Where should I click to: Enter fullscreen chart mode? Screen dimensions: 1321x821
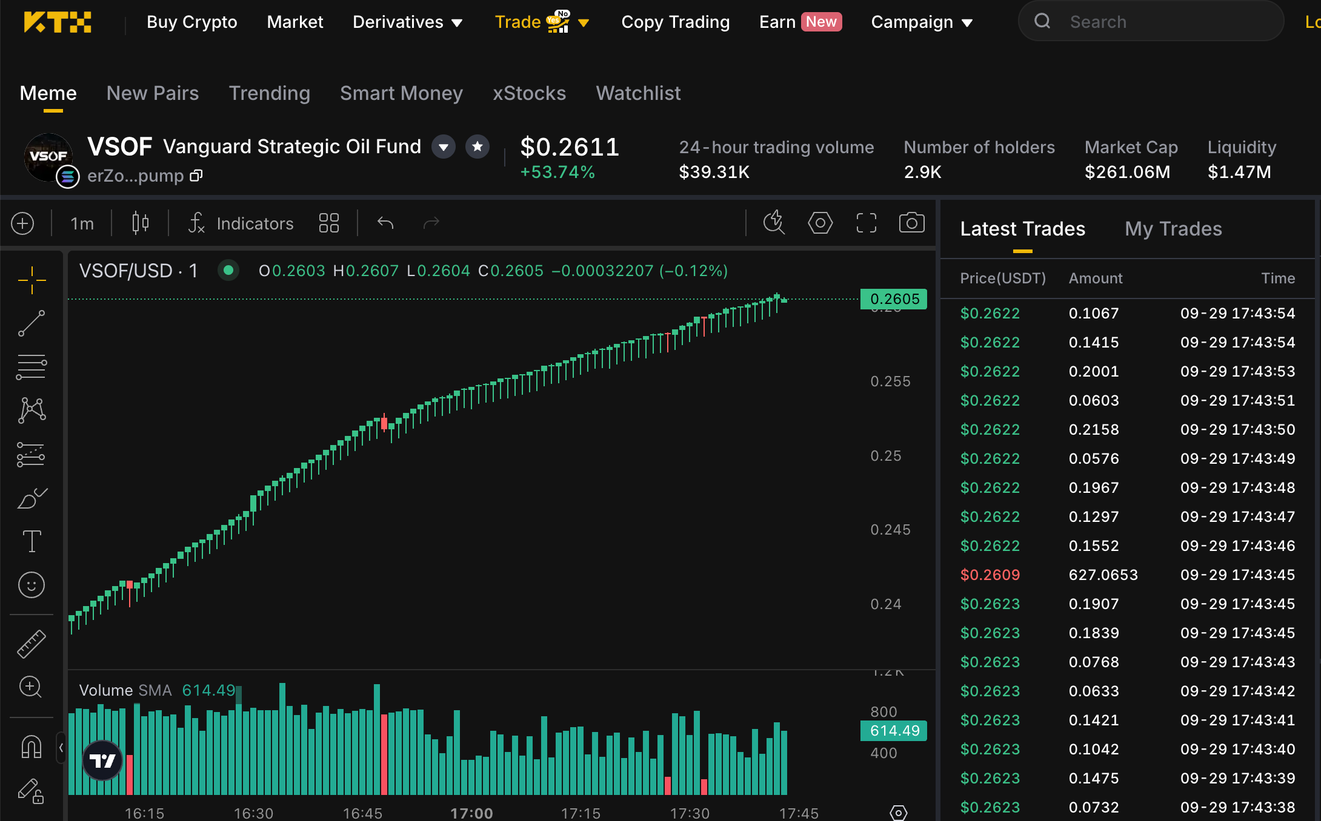(867, 223)
